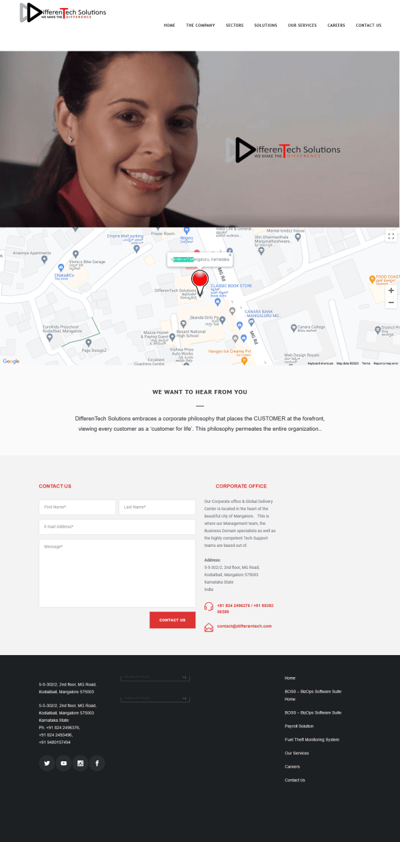Click the envelope email icon

pos(209,627)
